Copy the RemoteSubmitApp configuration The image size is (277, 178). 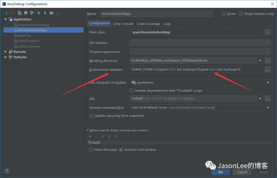[x=19, y=13]
